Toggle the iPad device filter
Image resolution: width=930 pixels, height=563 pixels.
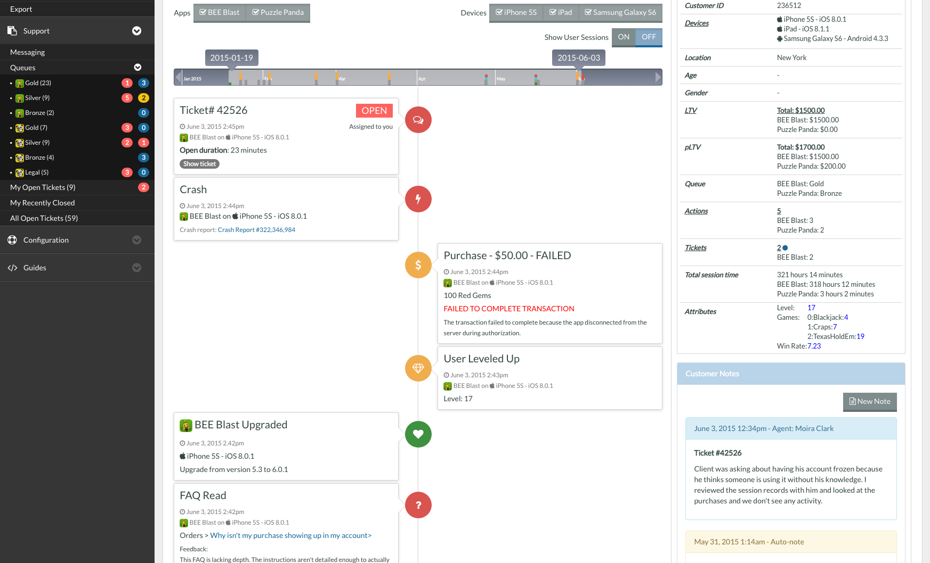(561, 13)
